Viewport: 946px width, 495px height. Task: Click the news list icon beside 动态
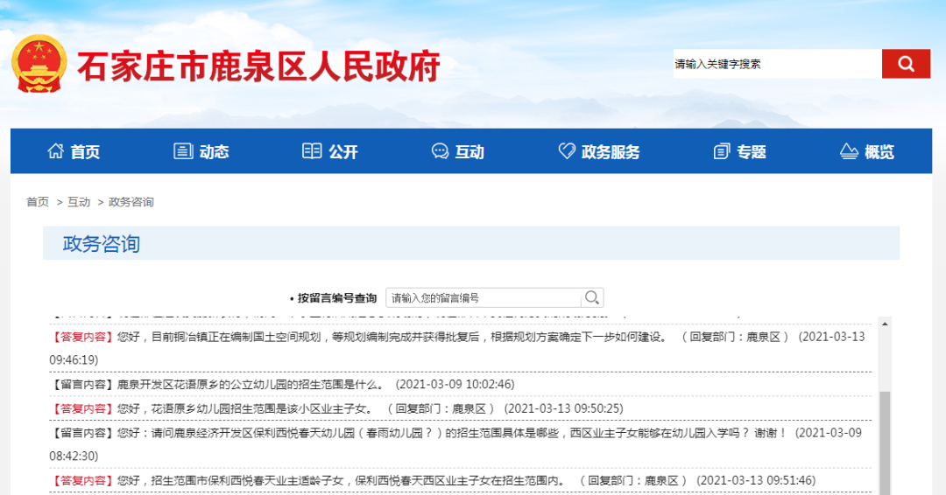(182, 151)
